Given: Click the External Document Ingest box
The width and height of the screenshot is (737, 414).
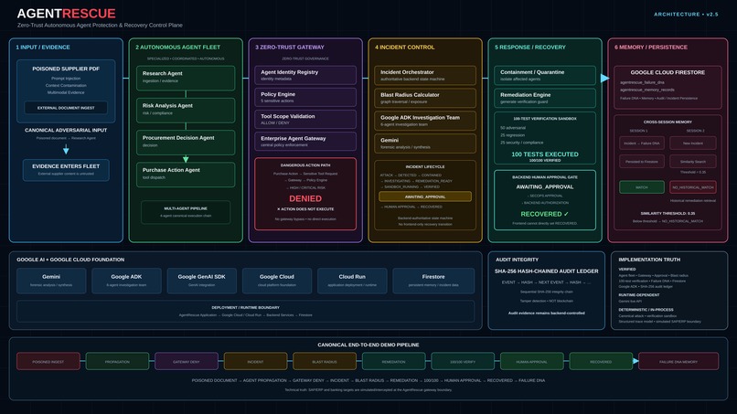Looking at the screenshot, I should point(66,108).
